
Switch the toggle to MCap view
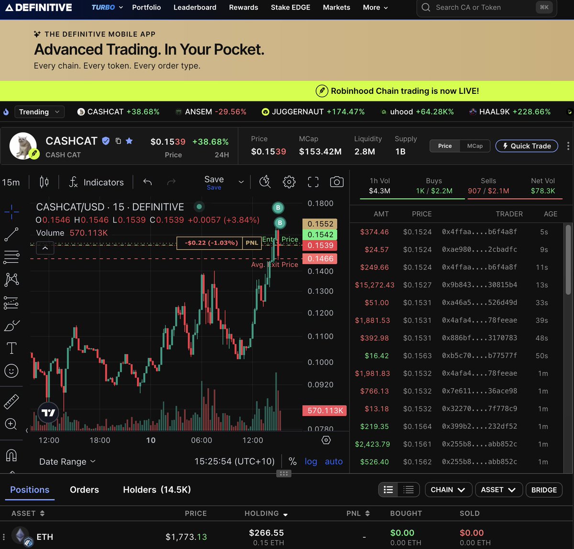(x=475, y=146)
